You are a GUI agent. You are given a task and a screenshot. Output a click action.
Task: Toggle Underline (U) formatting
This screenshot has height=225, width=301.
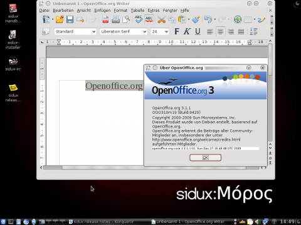198,31
